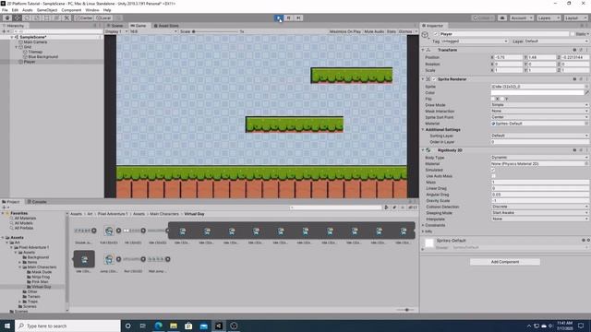This screenshot has height=332, width=591.
Task: Click the Step frame button
Action: point(298,18)
